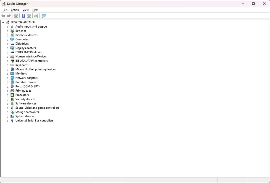Screen dimensions: 270x183
Task: Select the Sound, video and game controllers entry
Action: tap(36, 108)
